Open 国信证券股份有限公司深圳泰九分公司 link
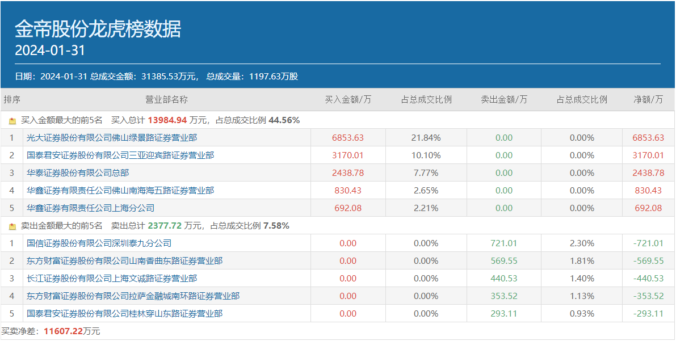Screen dimensions: 676x341 [x=99, y=243]
